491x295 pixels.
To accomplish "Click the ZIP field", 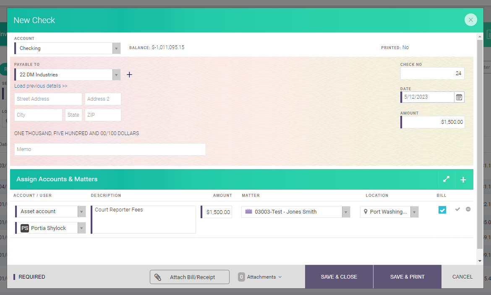I will [103, 115].
